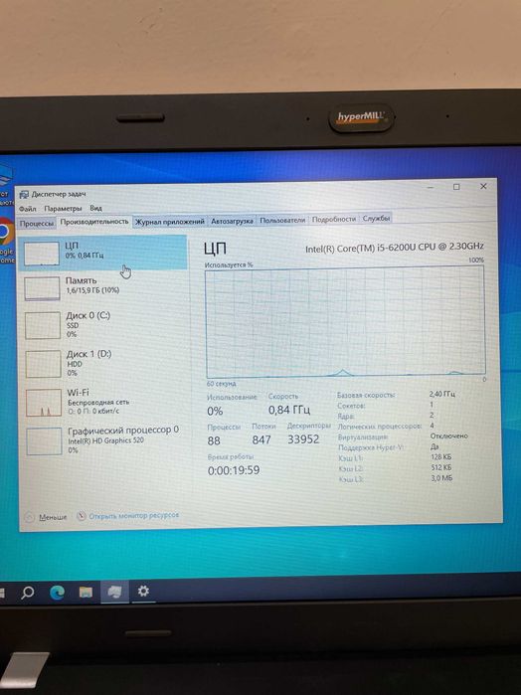The height and width of the screenshot is (695, 521).
Task: Click the uptime value 0:00:19:59
Action: (x=234, y=470)
